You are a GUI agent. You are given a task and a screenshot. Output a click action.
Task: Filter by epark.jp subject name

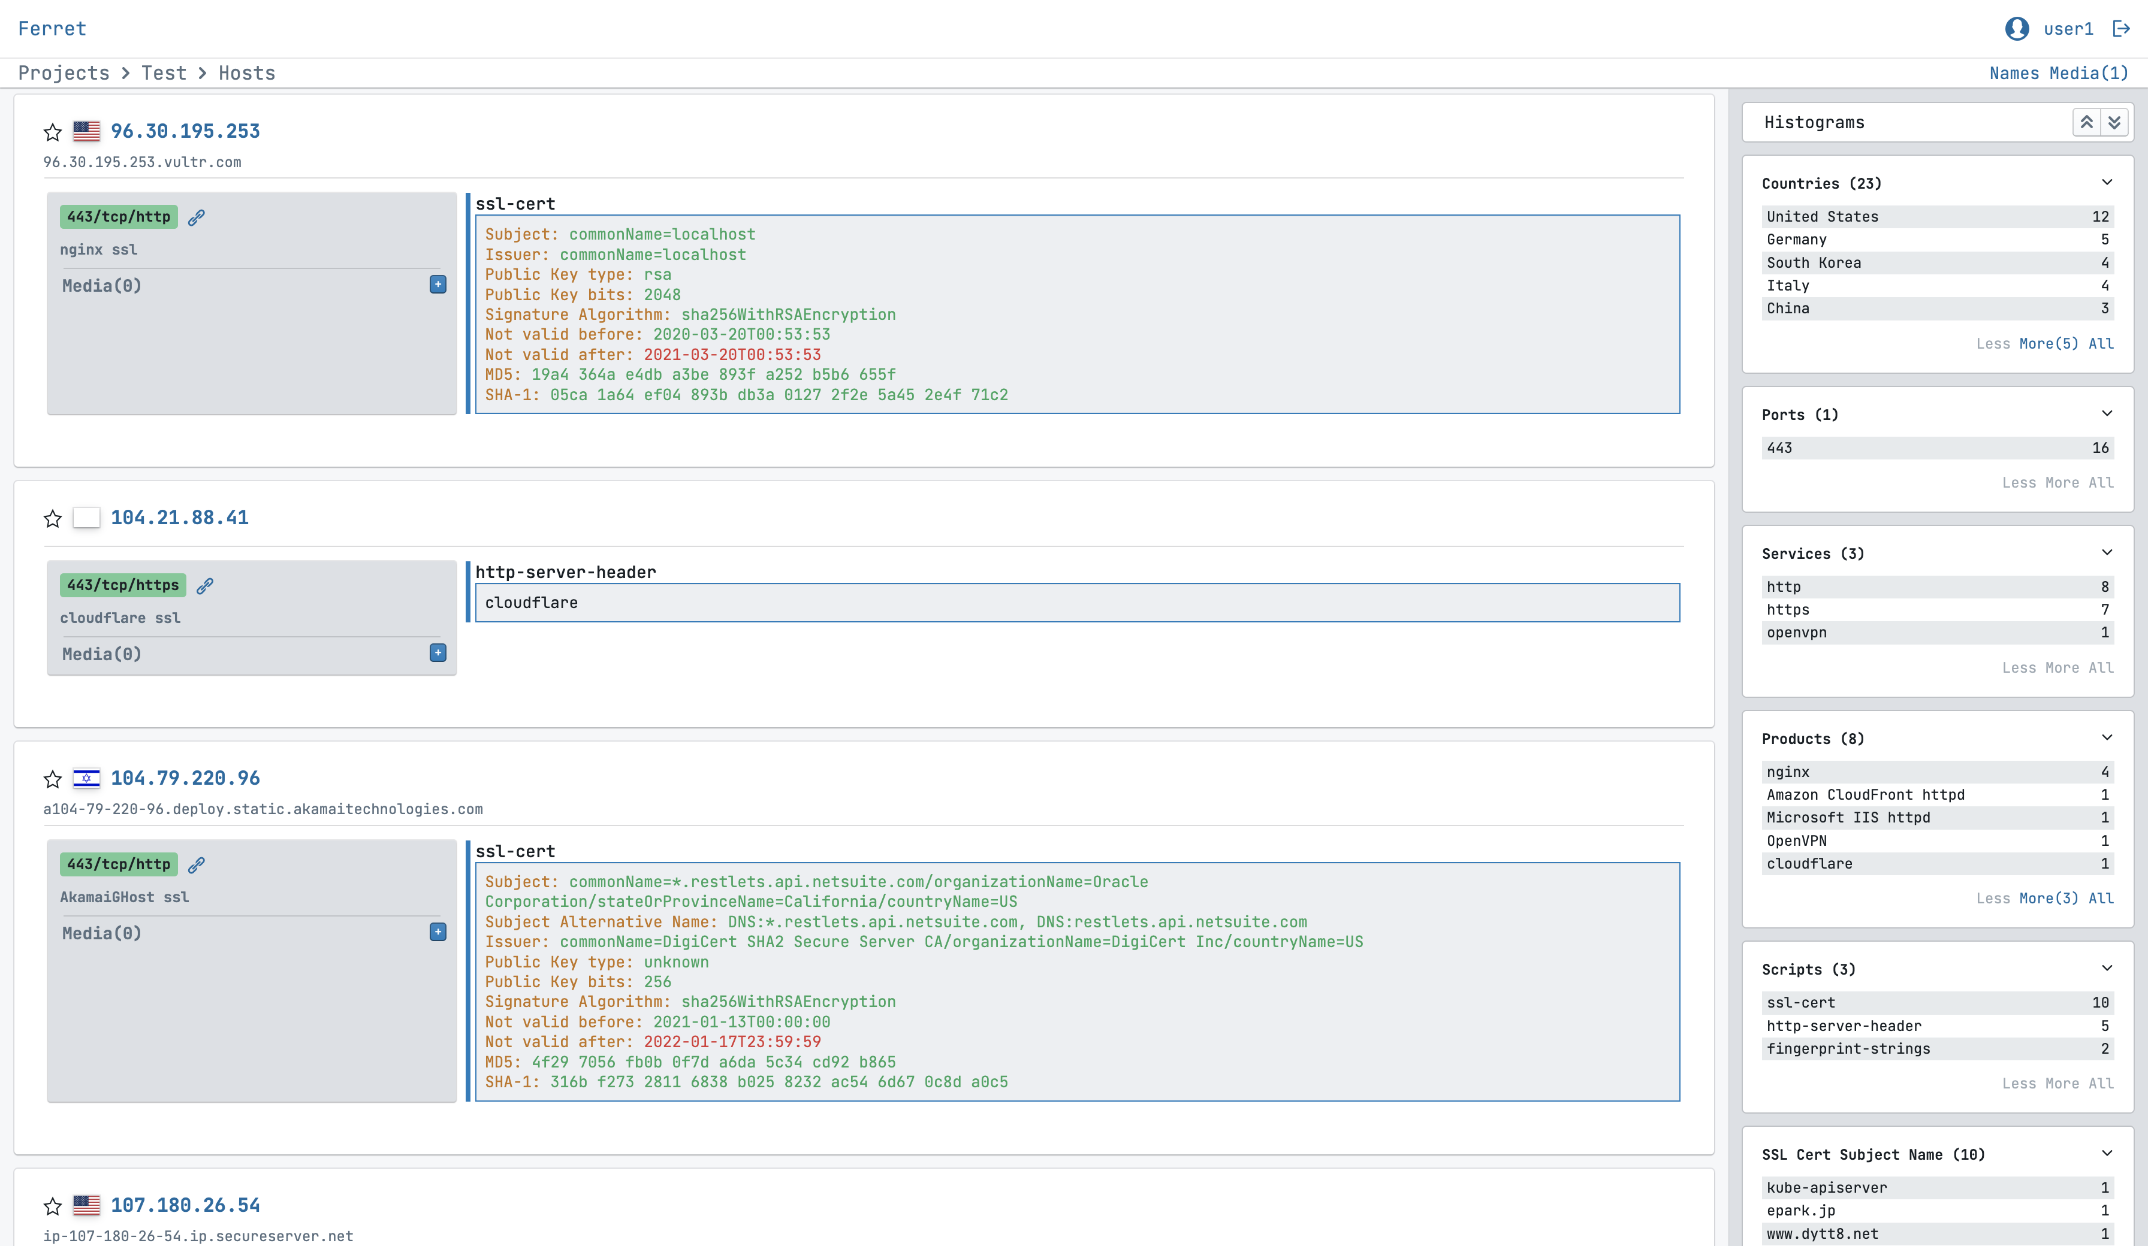1938,1210
